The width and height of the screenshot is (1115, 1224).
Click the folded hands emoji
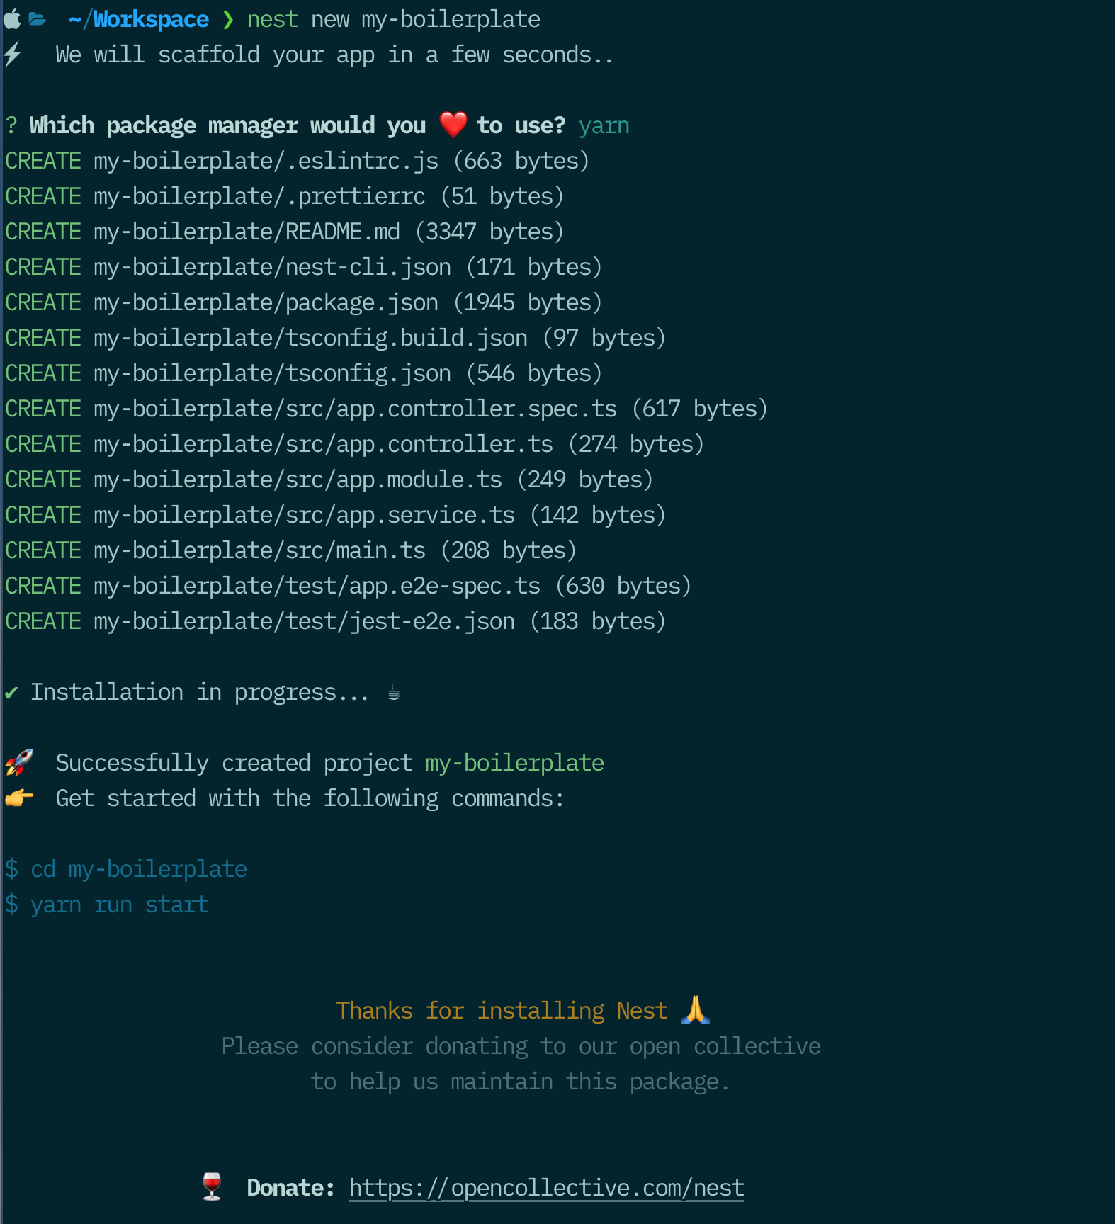coord(695,1009)
